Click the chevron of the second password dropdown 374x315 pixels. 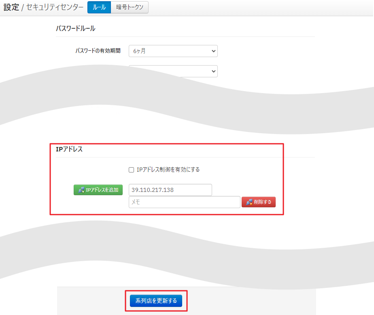(213, 71)
